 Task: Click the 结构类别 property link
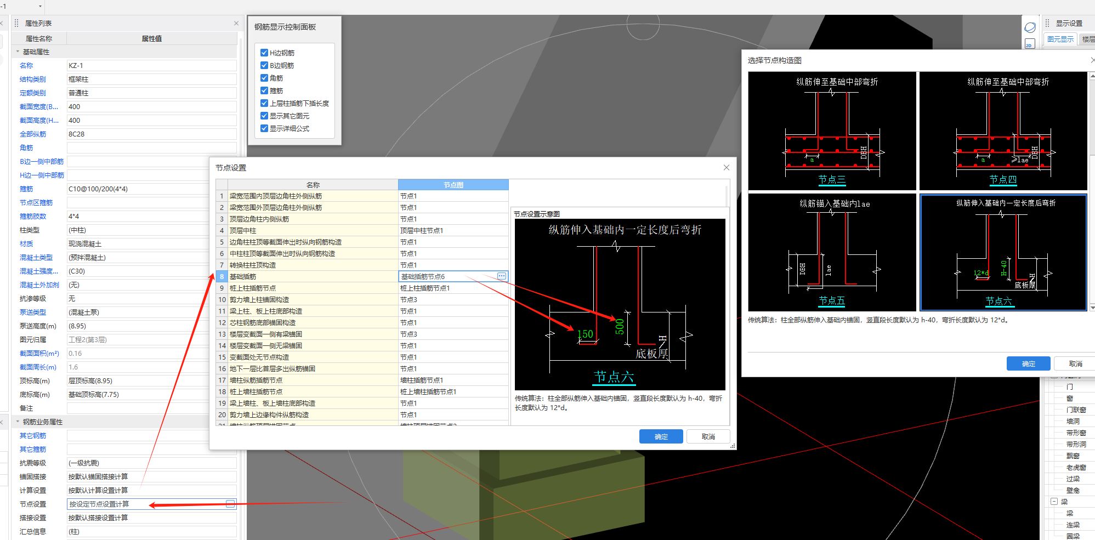tap(33, 79)
